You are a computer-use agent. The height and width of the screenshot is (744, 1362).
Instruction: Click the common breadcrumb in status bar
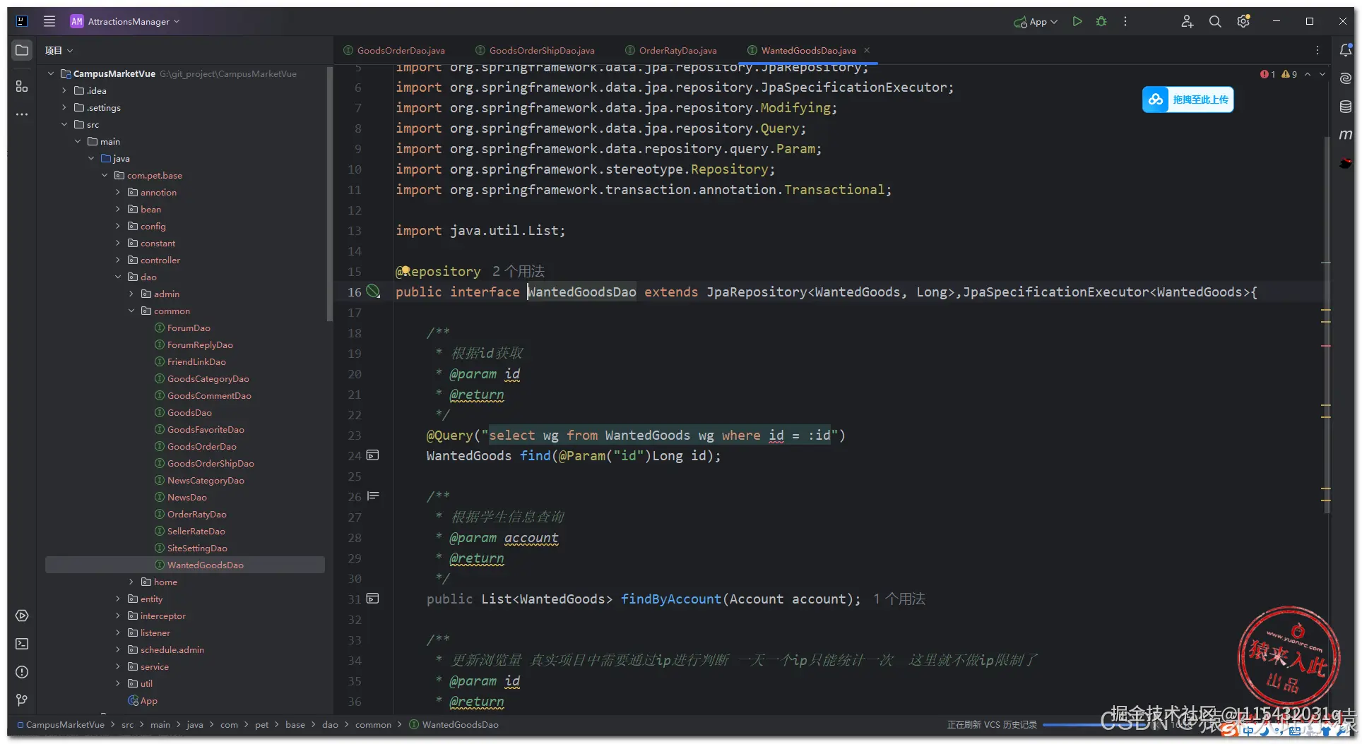point(373,725)
